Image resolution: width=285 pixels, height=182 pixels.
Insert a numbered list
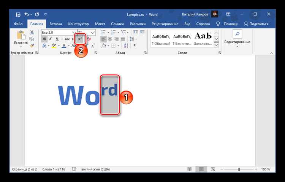tap(113, 32)
